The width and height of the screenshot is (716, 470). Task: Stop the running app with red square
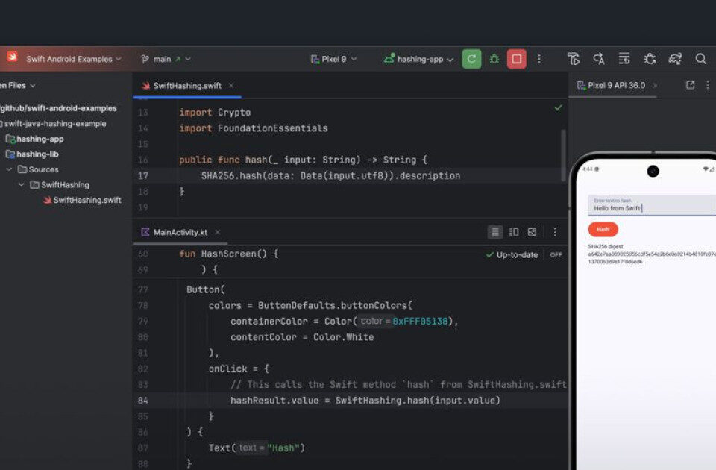[516, 59]
